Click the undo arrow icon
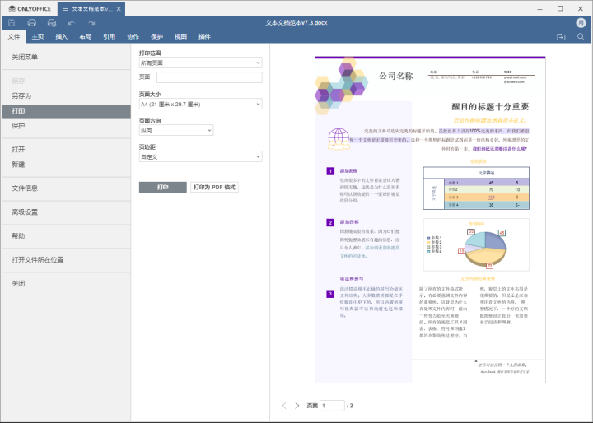Screen dimensions: 593x423 [x=72, y=23]
